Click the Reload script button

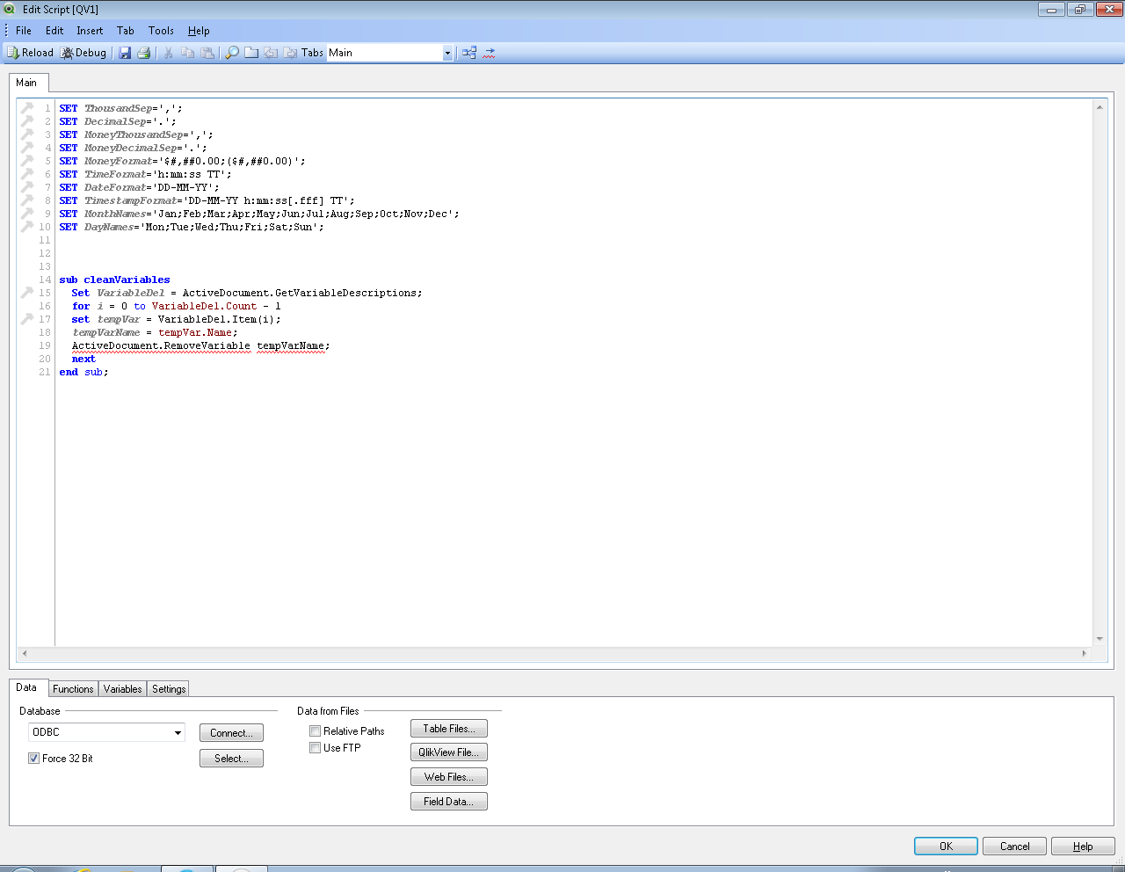coord(30,53)
